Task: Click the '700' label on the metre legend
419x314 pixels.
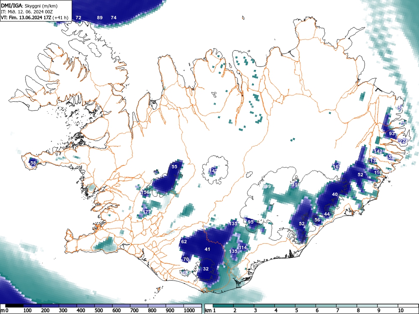Action: tap(134, 310)
